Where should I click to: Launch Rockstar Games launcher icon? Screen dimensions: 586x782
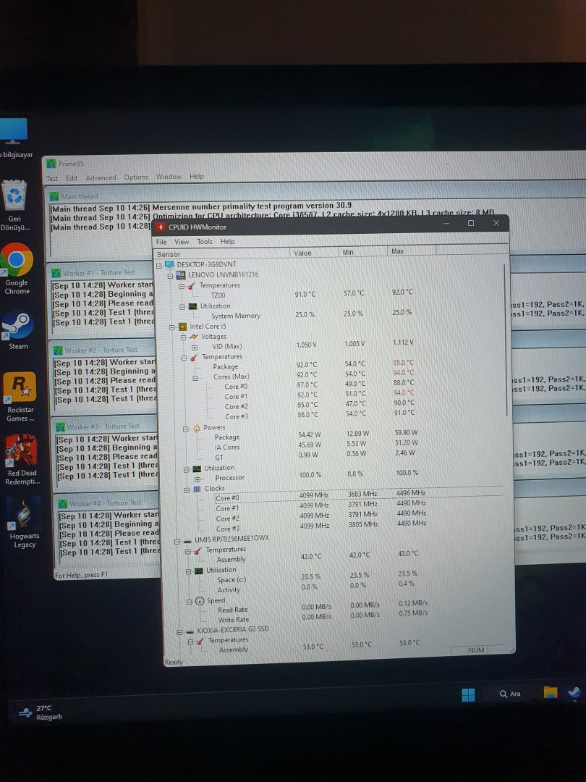(x=19, y=397)
